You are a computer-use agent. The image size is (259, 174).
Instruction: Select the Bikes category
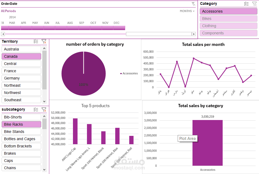pos(228,19)
